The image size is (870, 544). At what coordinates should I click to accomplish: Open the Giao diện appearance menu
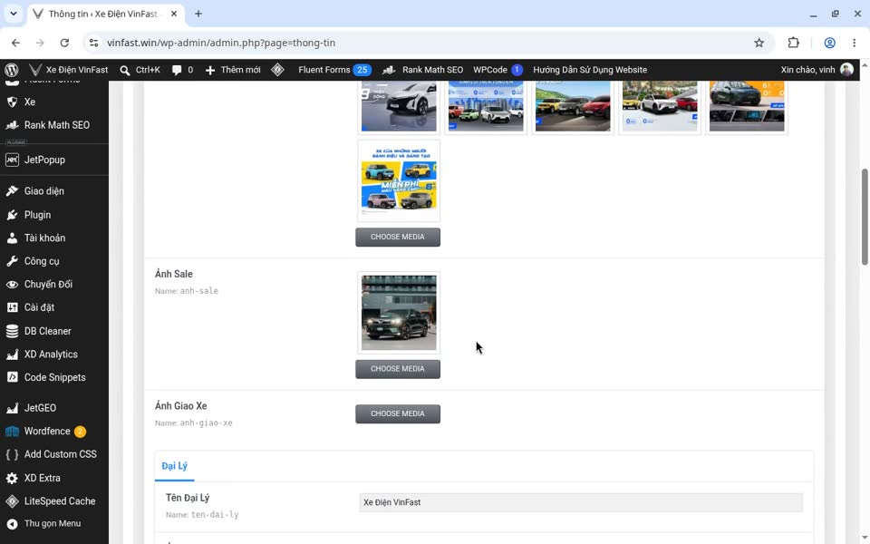tap(54, 191)
